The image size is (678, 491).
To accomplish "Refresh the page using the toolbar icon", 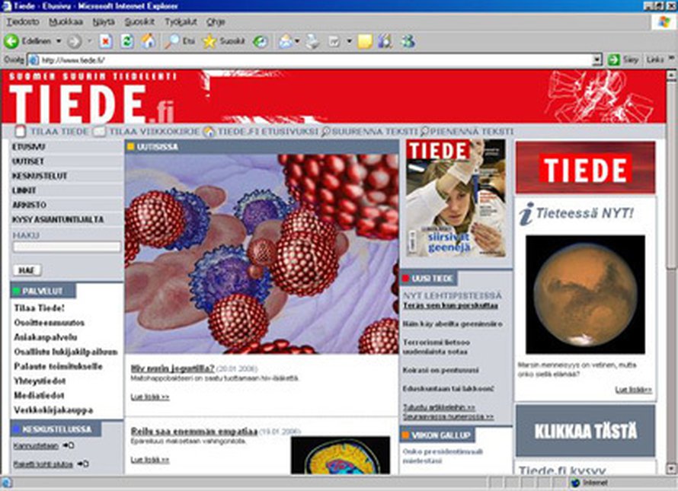I will [x=126, y=42].
